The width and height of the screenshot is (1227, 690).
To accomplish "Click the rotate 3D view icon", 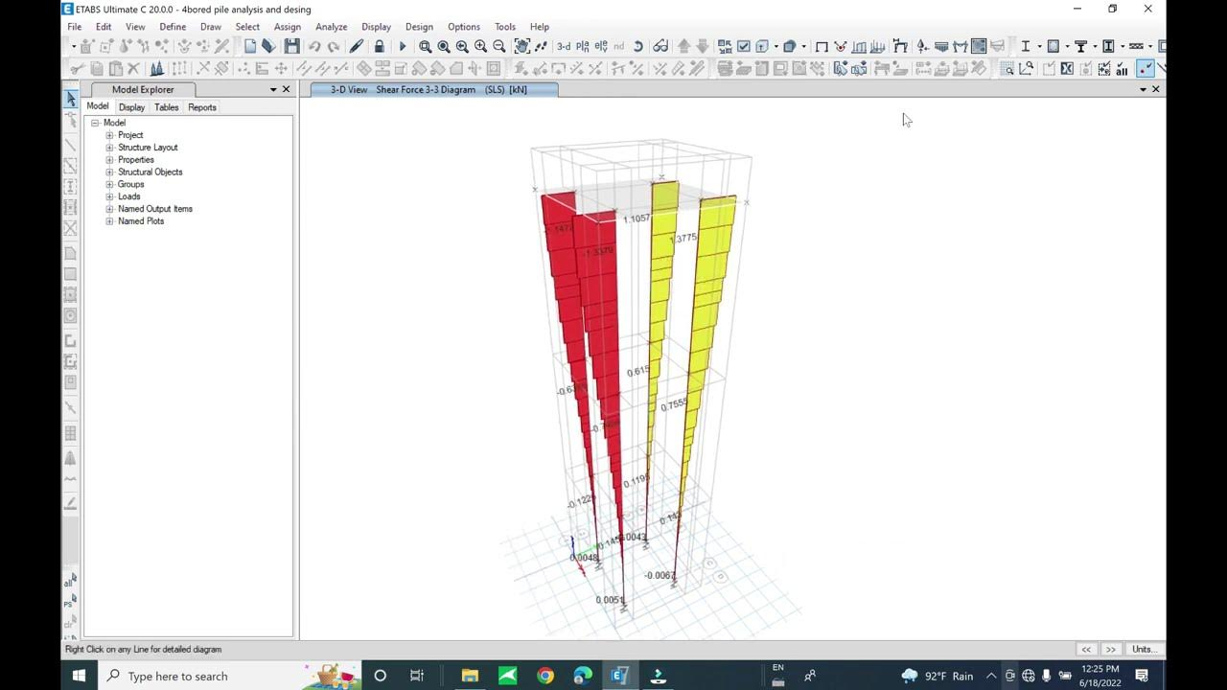I will tap(637, 46).
